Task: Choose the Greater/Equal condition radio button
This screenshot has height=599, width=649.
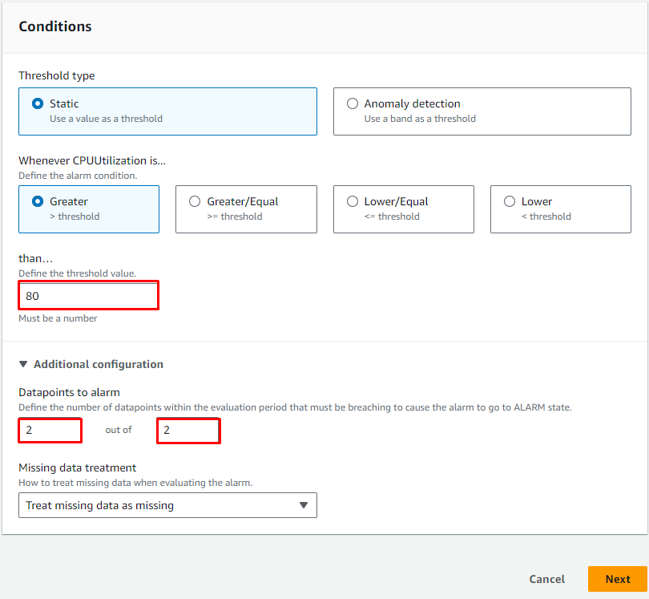Action: (x=195, y=201)
